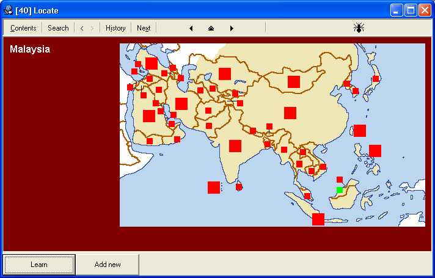Open the Contents page
435x278 pixels.
(x=23, y=28)
